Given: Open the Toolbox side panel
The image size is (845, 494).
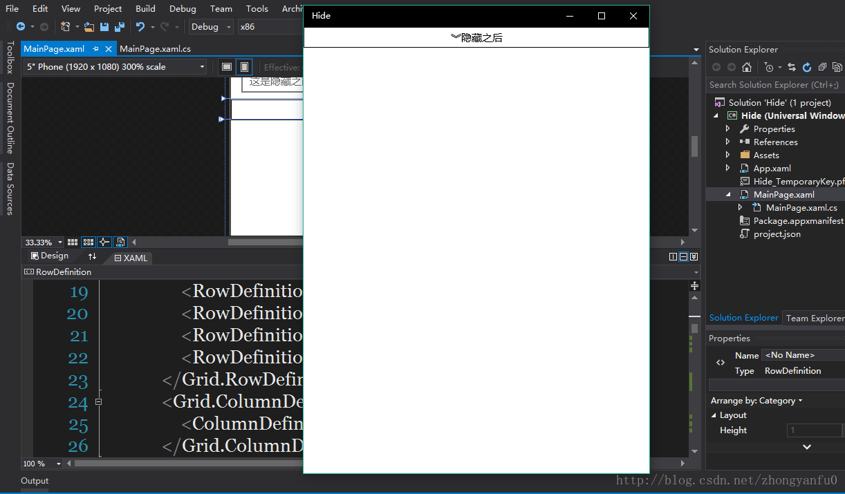Looking at the screenshot, I should point(10,57).
